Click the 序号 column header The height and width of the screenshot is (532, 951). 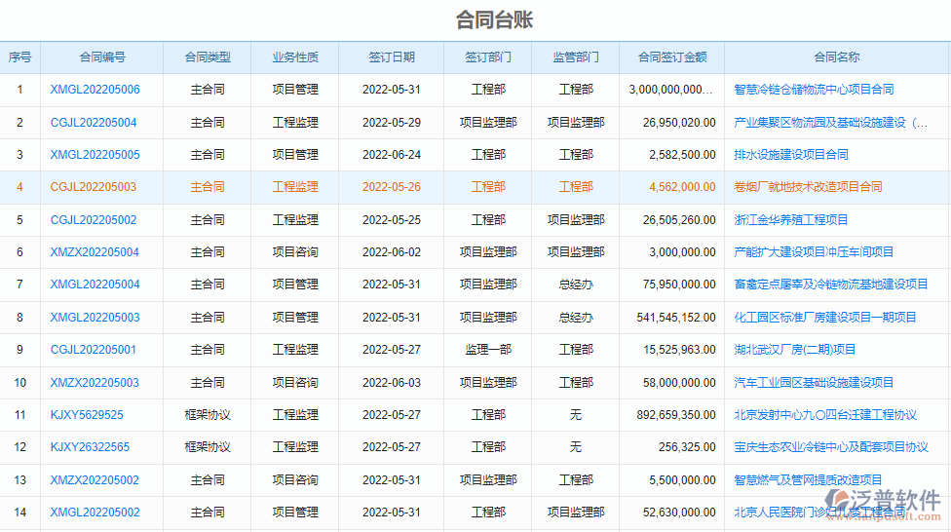[20, 57]
